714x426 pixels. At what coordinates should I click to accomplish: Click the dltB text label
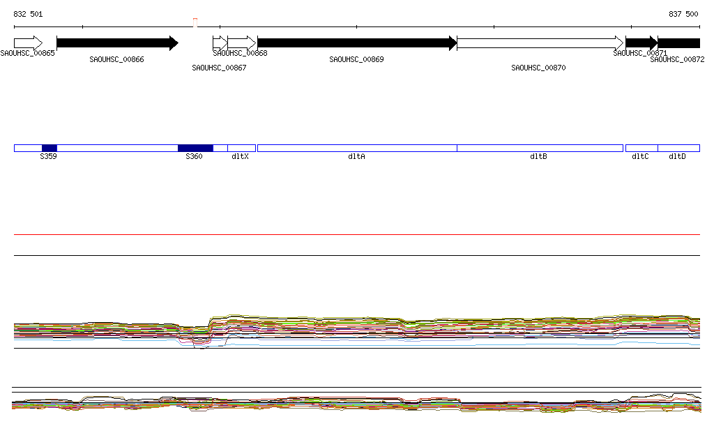click(538, 157)
